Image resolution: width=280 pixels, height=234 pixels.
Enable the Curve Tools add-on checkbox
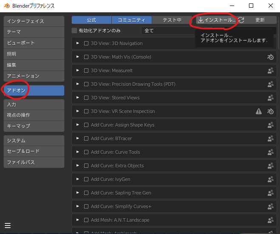[x=86, y=152]
